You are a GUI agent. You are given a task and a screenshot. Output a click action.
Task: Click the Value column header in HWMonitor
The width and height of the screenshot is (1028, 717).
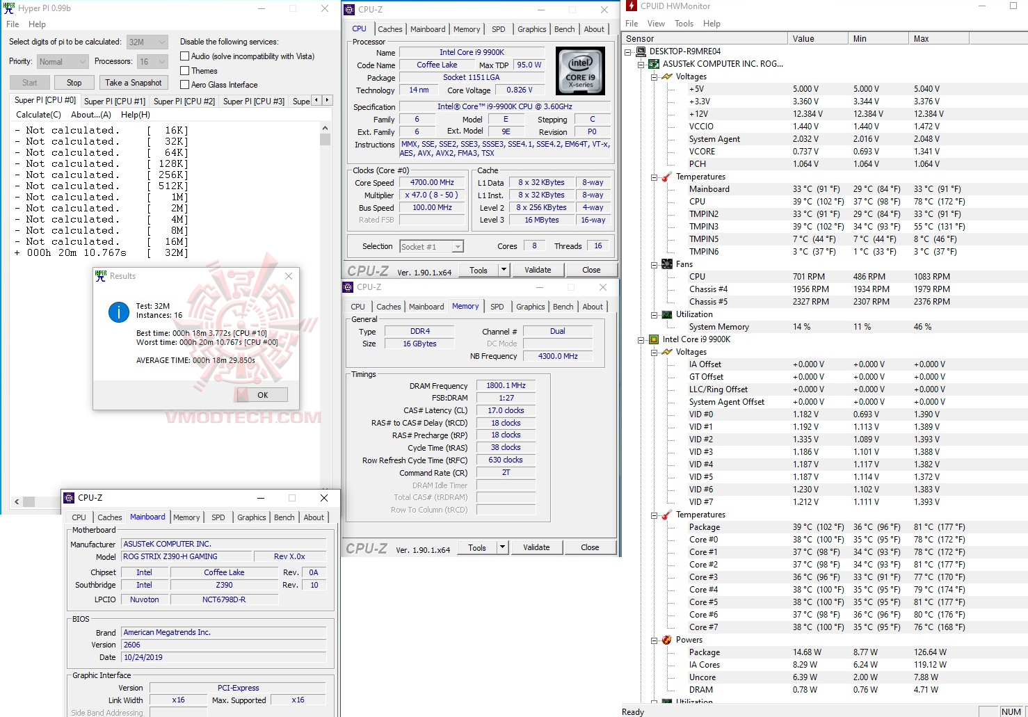pyautogui.click(x=818, y=39)
